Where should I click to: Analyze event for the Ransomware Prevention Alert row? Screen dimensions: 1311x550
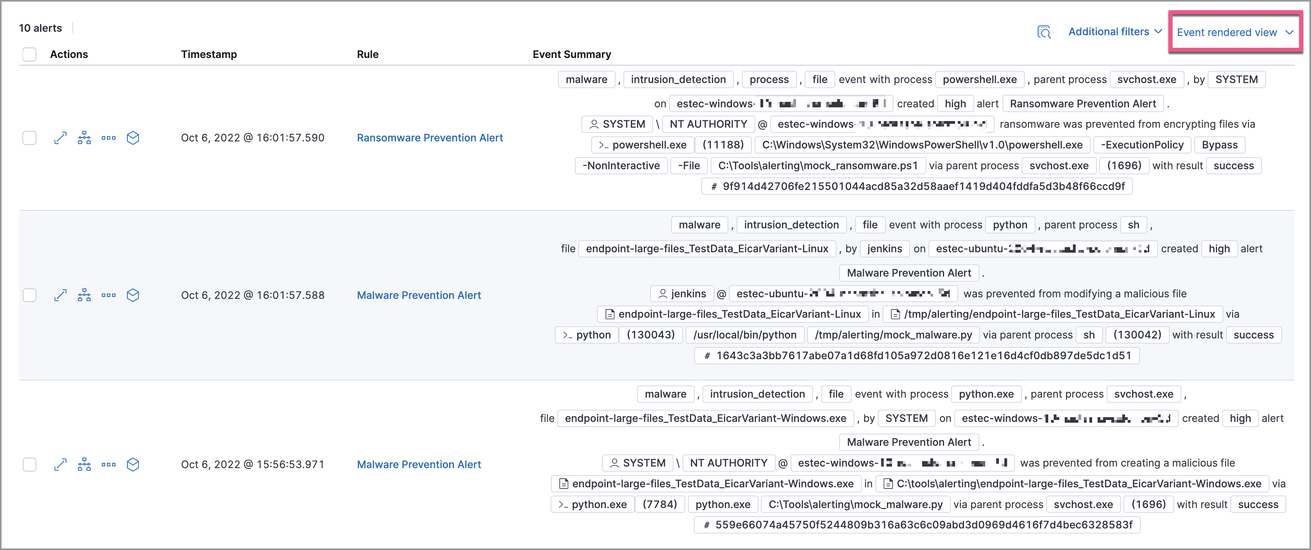tap(85, 138)
